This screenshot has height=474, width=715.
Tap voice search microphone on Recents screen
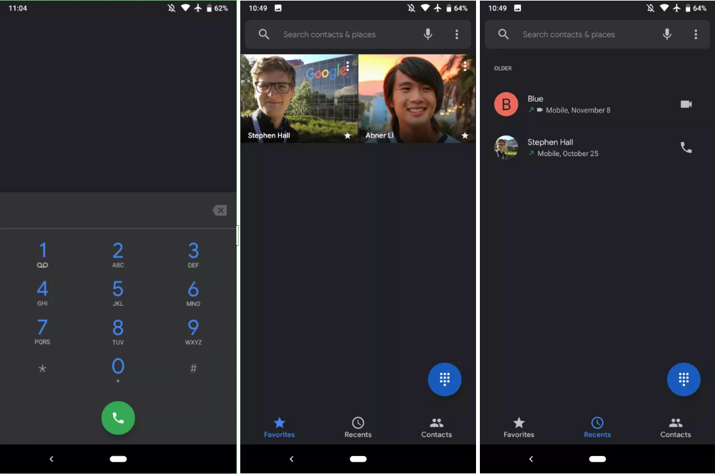pyautogui.click(x=667, y=34)
